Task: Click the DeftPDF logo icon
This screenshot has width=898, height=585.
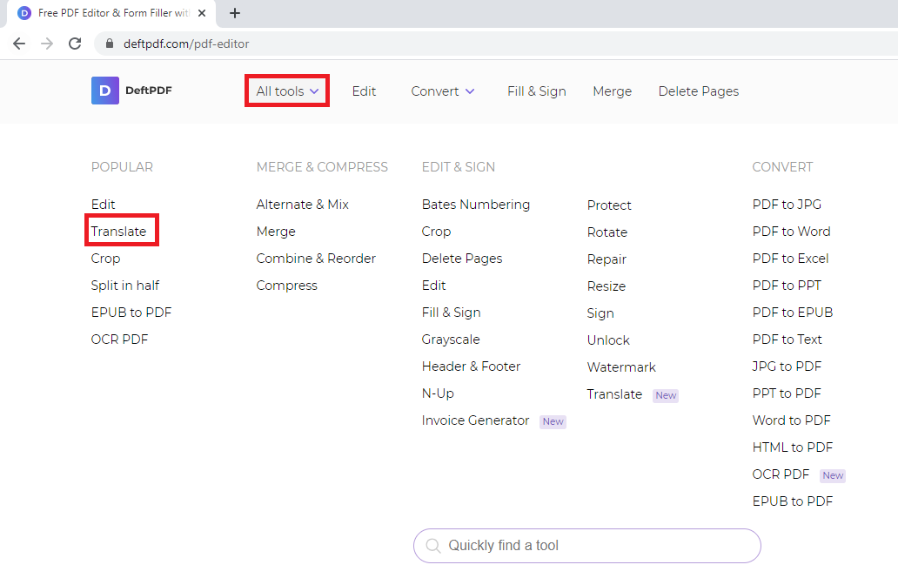Action: 104,91
